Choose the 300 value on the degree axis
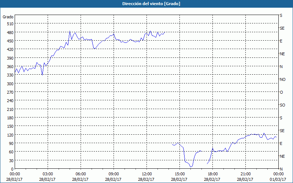293x183 pixels. click(10, 84)
